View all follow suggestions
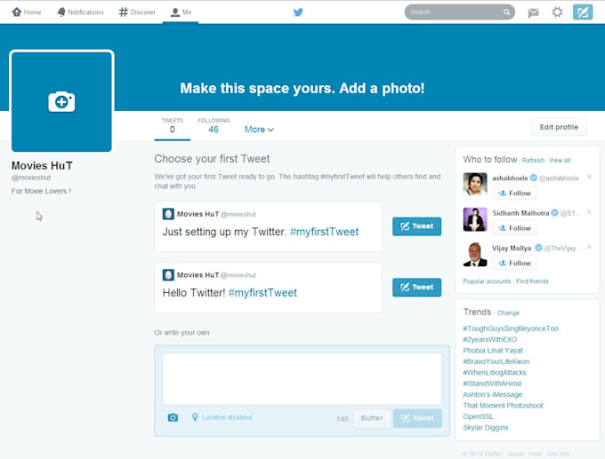This screenshot has height=459, width=605. [x=560, y=160]
